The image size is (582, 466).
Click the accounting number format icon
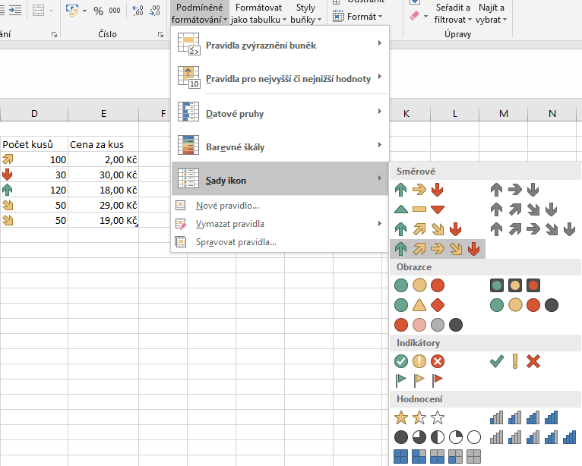point(72,11)
